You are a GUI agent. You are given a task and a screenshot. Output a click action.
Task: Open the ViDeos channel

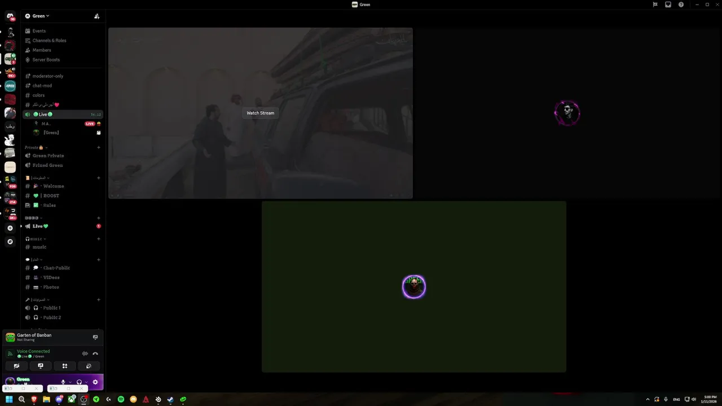click(x=51, y=277)
